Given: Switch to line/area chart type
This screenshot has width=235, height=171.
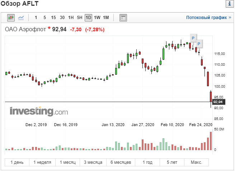Looking at the screenshot, I should pos(21,18).
